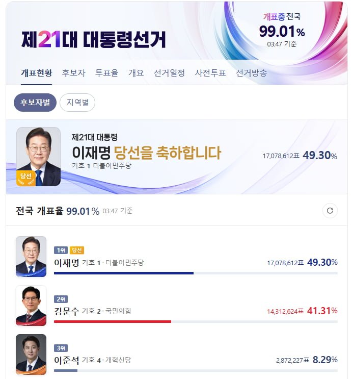353x379 pixels.
Task: Click 이재명's blue vote share bar
Action: pyautogui.click(x=124, y=273)
